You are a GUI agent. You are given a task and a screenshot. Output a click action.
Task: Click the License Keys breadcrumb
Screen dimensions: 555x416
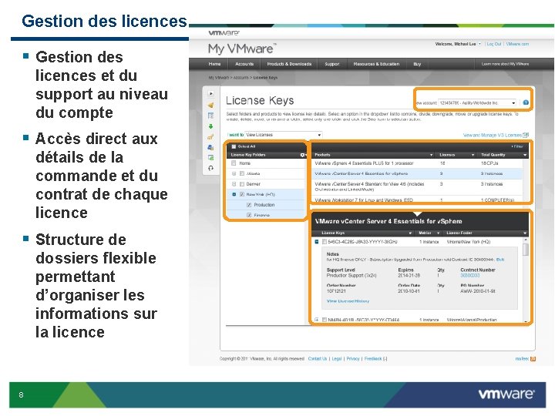tap(265, 78)
